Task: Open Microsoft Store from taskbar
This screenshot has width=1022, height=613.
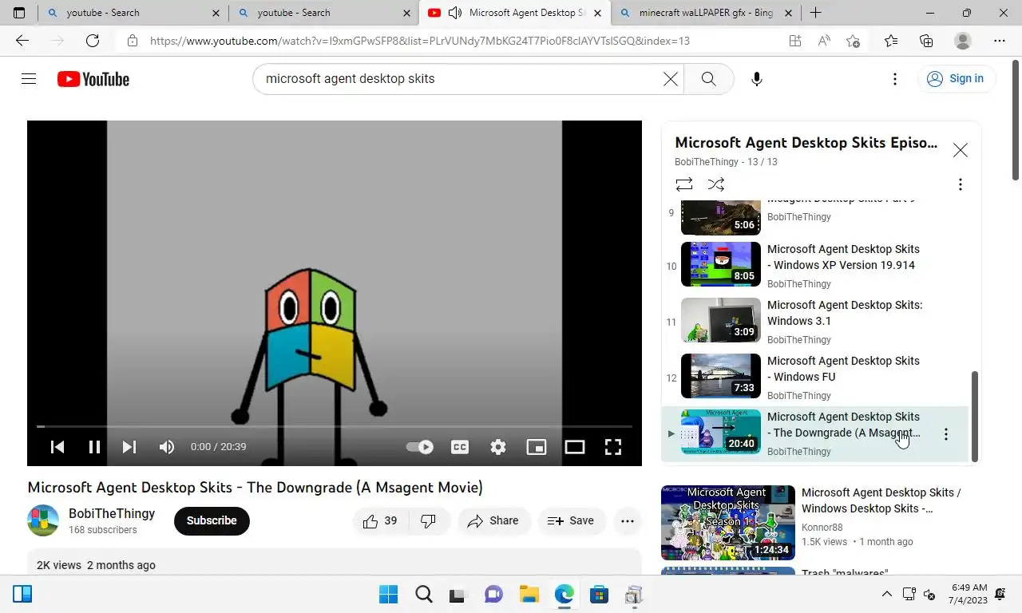Action: pyautogui.click(x=599, y=595)
